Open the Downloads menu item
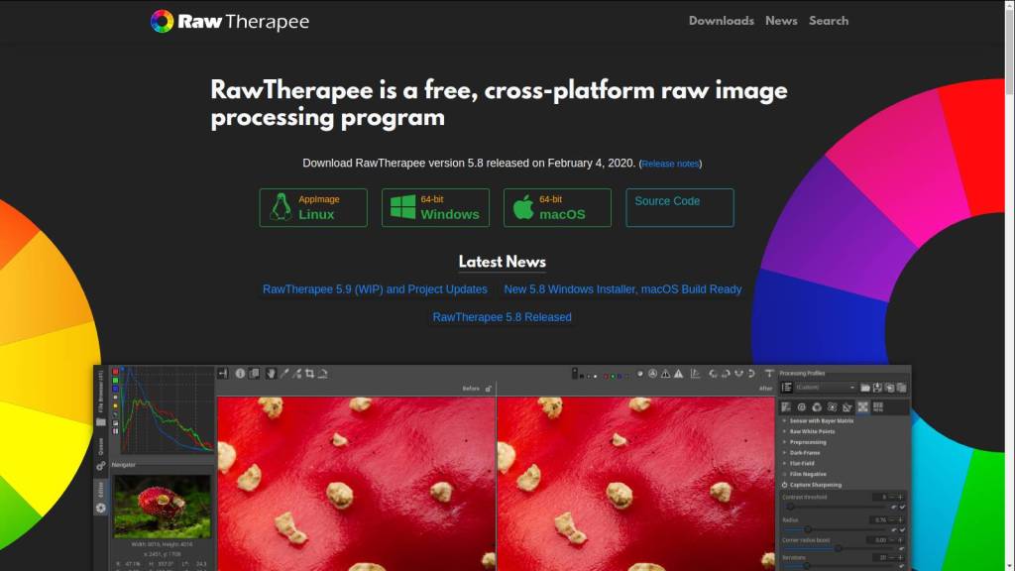The height and width of the screenshot is (571, 1015). click(x=722, y=21)
